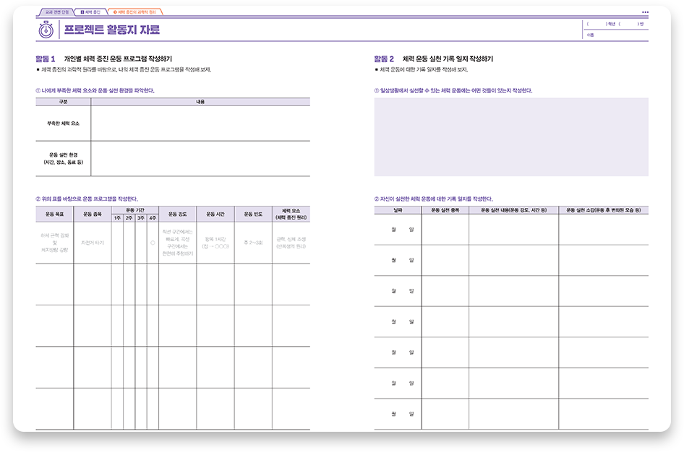Click the '운동 종목' column header
The height and width of the screenshot is (452, 684).
pos(93,214)
